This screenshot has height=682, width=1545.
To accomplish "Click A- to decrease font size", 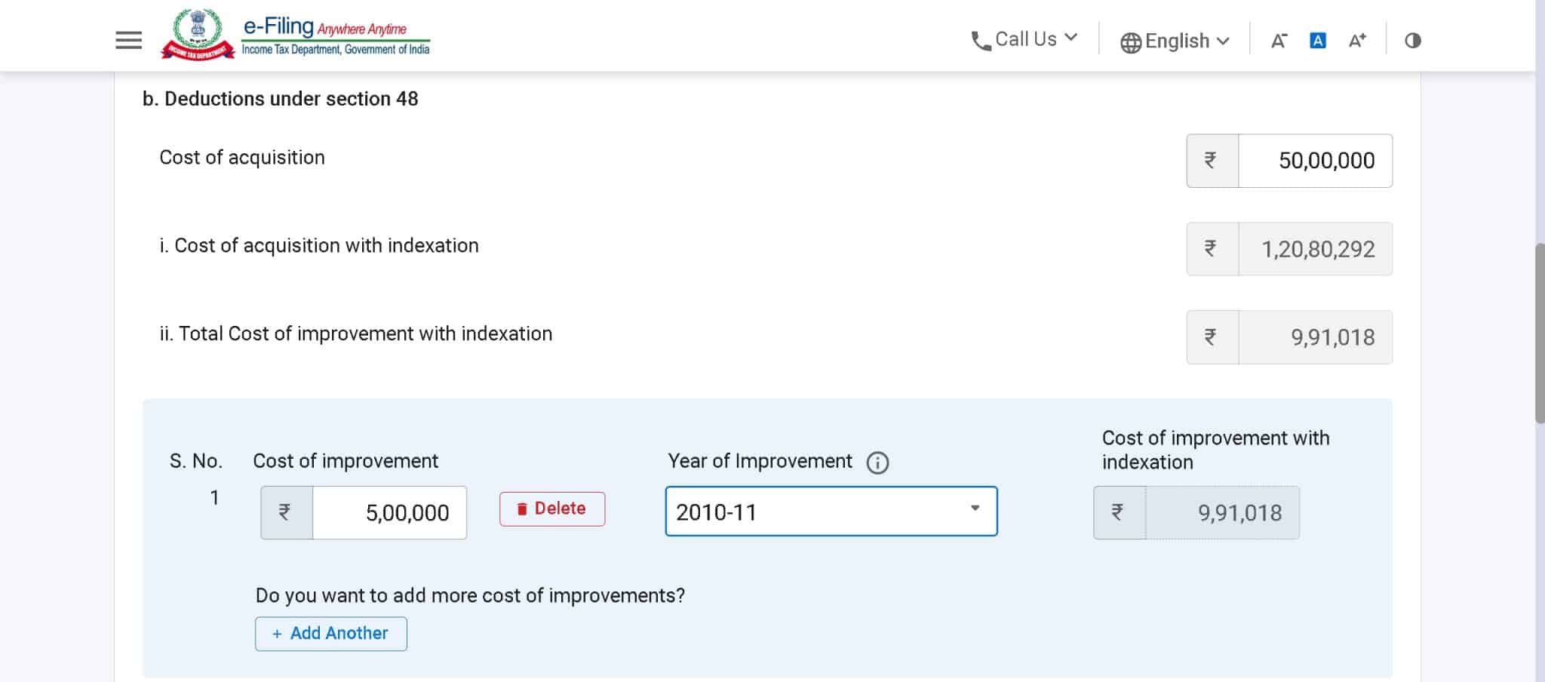I will (1278, 40).
